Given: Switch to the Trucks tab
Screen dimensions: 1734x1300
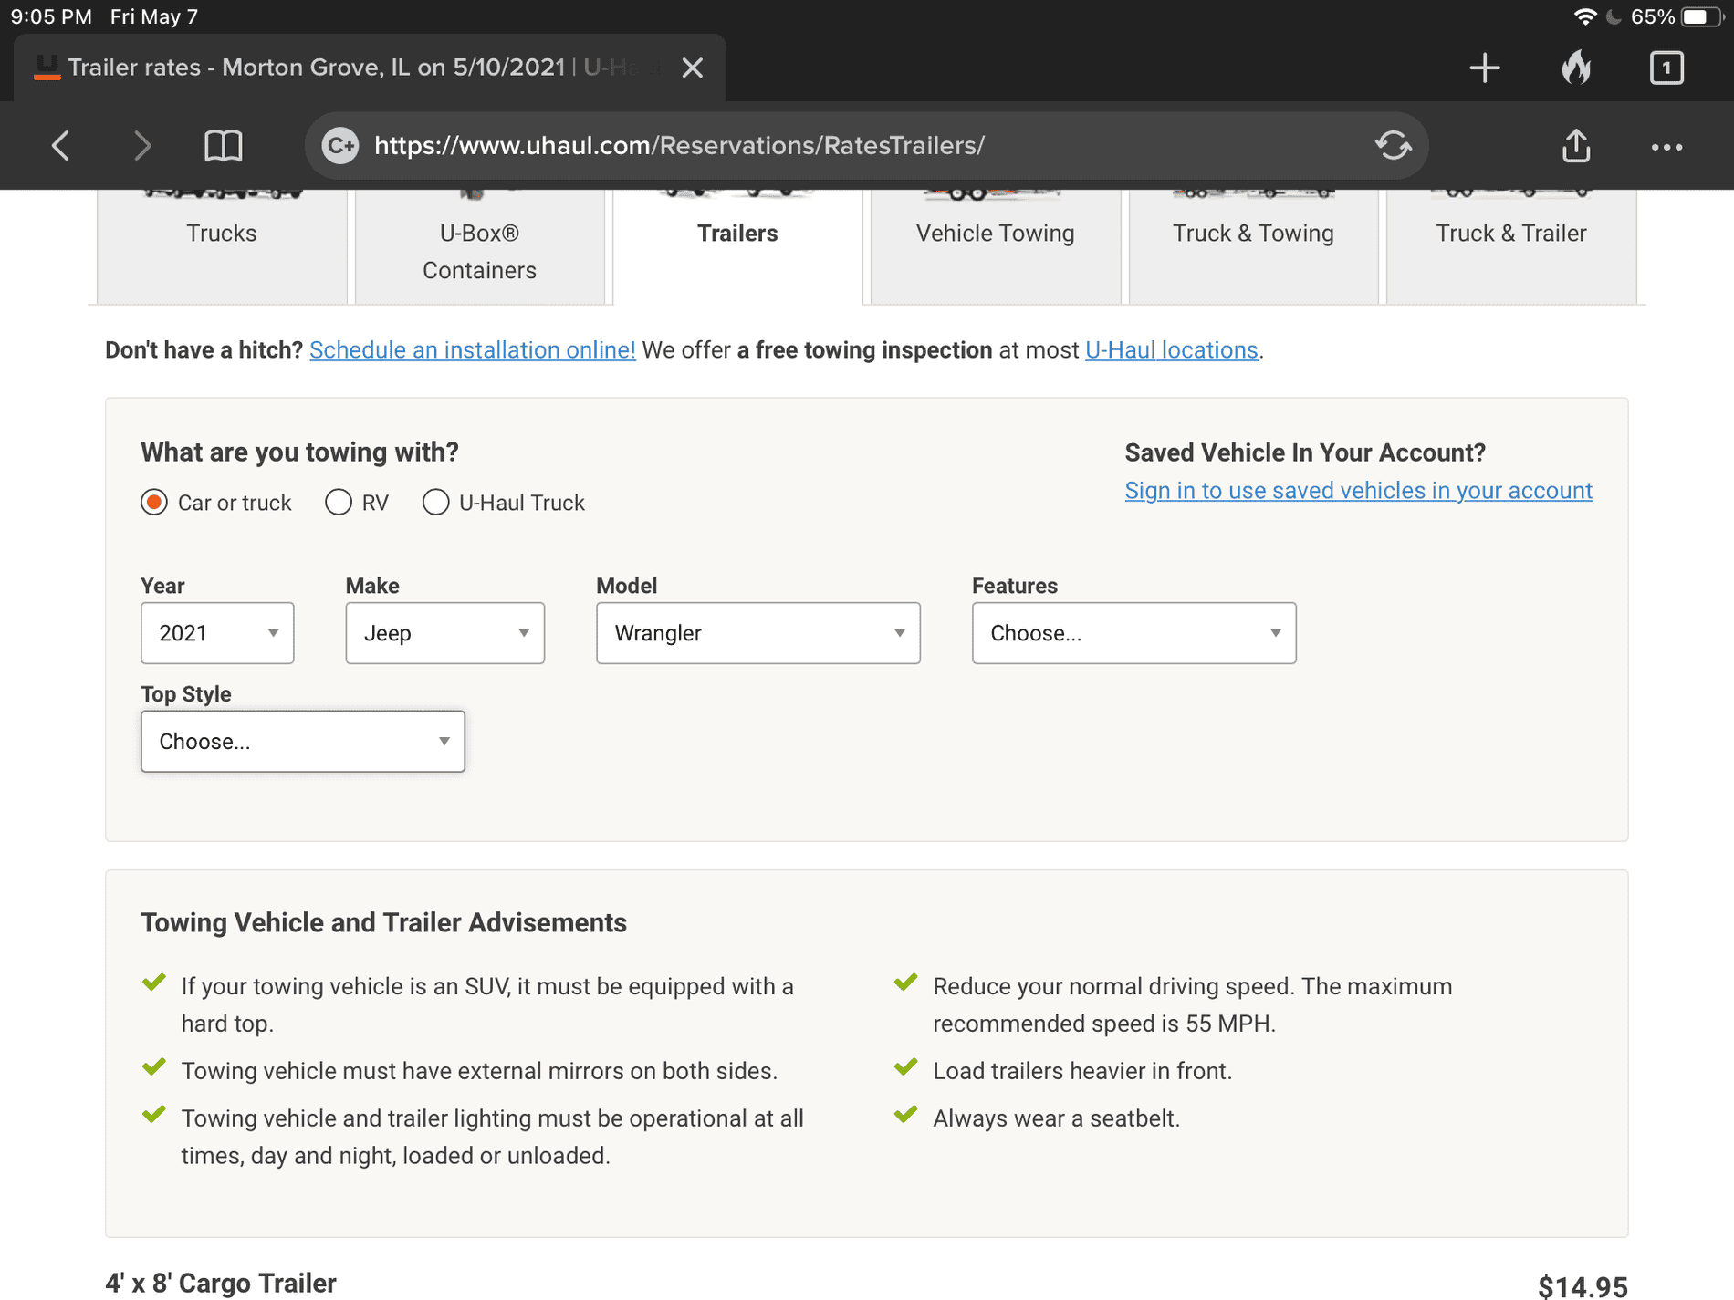Looking at the screenshot, I should coord(222,246).
